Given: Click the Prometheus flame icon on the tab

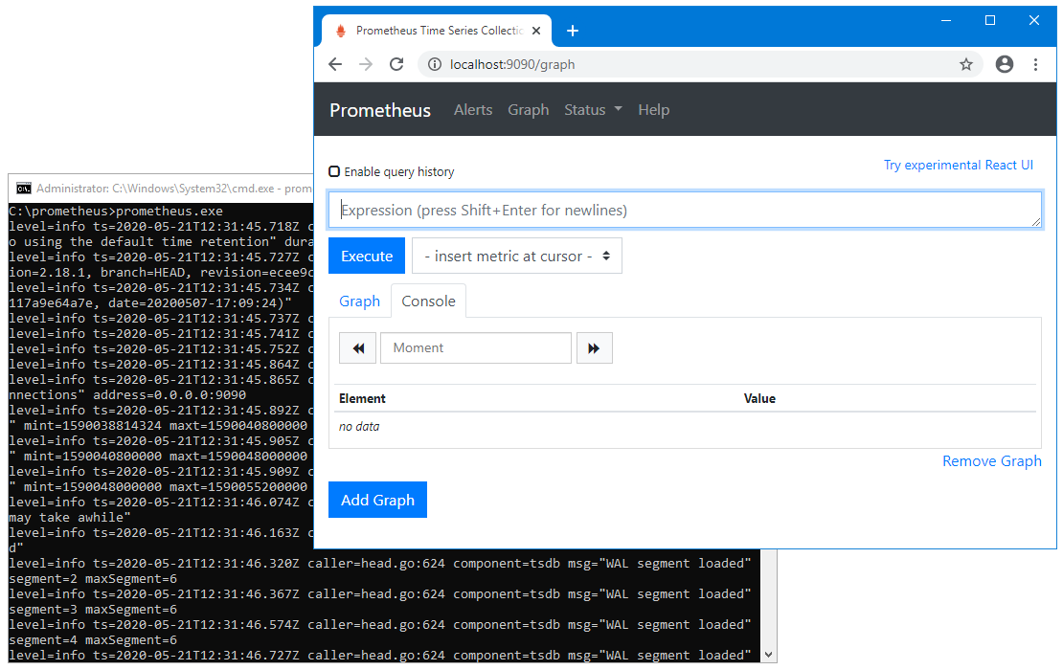Looking at the screenshot, I should (x=342, y=30).
